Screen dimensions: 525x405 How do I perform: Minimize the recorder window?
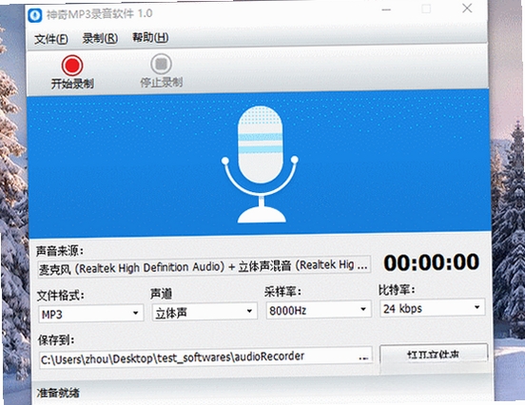coord(386,10)
